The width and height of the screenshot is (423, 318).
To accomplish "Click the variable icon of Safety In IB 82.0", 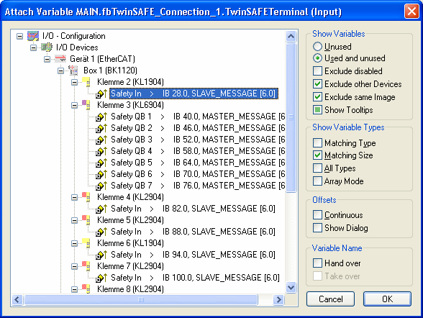I will [101, 209].
